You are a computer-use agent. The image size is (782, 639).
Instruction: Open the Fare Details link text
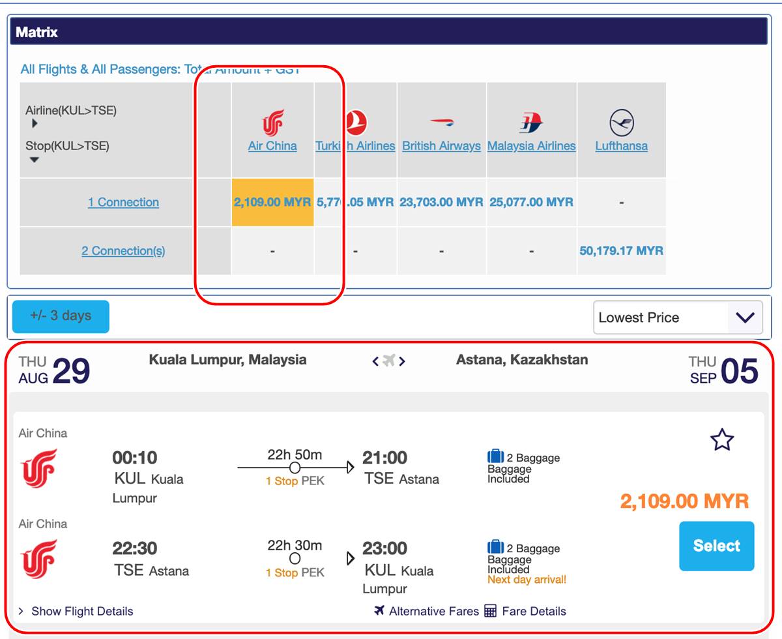[x=534, y=611]
